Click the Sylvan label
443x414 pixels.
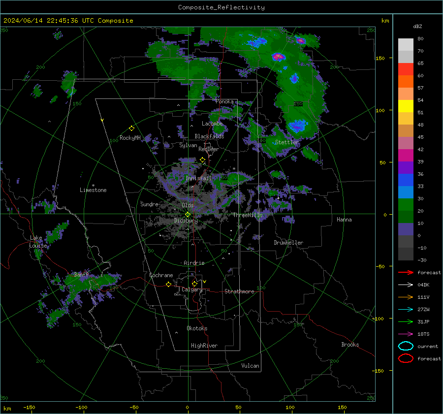coord(188,145)
